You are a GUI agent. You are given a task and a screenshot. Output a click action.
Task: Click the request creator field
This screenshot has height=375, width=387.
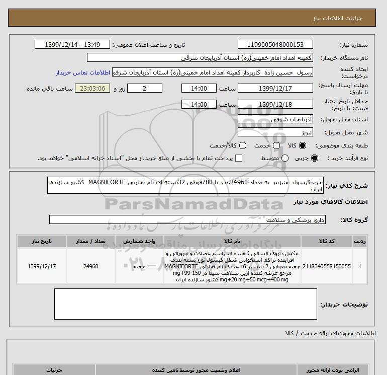click(213, 72)
